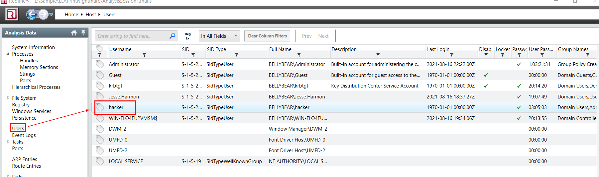Click the Clear Column Filters button
This screenshot has width=599, height=177.
point(267,36)
